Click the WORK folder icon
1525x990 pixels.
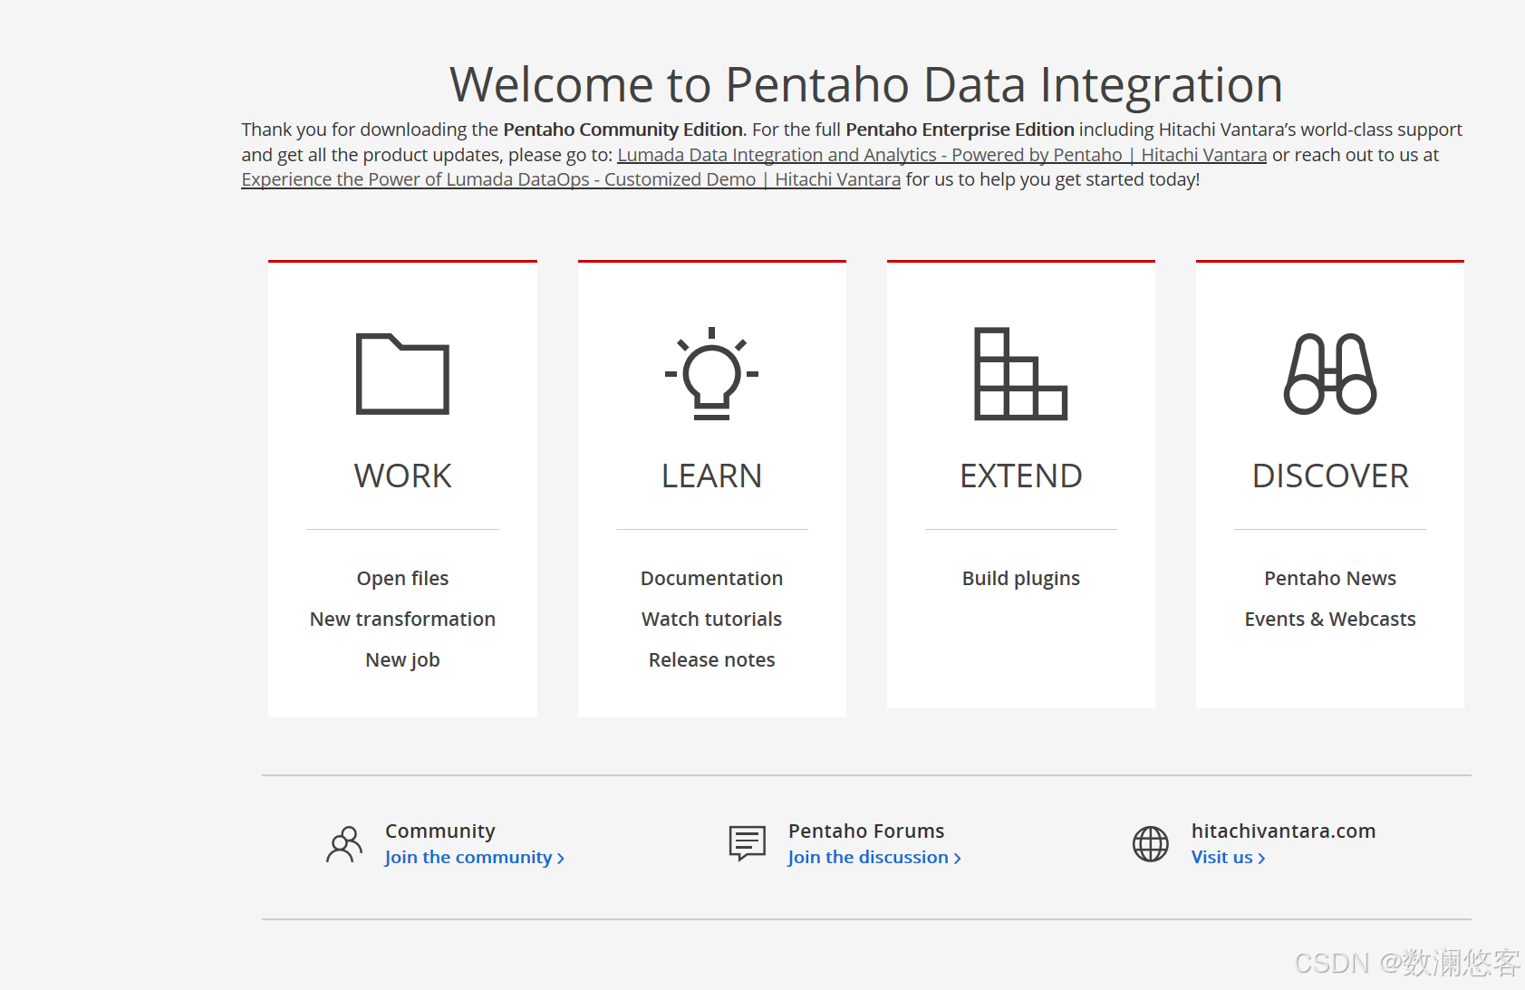[402, 374]
